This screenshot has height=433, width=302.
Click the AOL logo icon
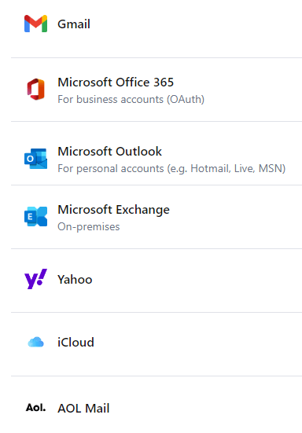click(x=35, y=408)
